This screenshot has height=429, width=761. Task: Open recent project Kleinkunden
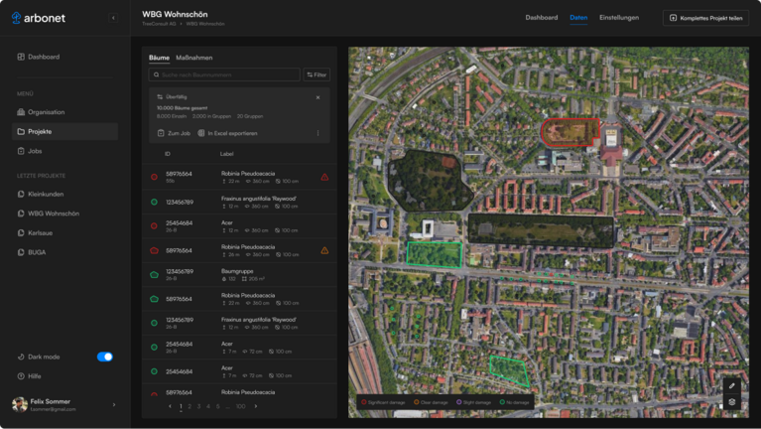pos(41,194)
